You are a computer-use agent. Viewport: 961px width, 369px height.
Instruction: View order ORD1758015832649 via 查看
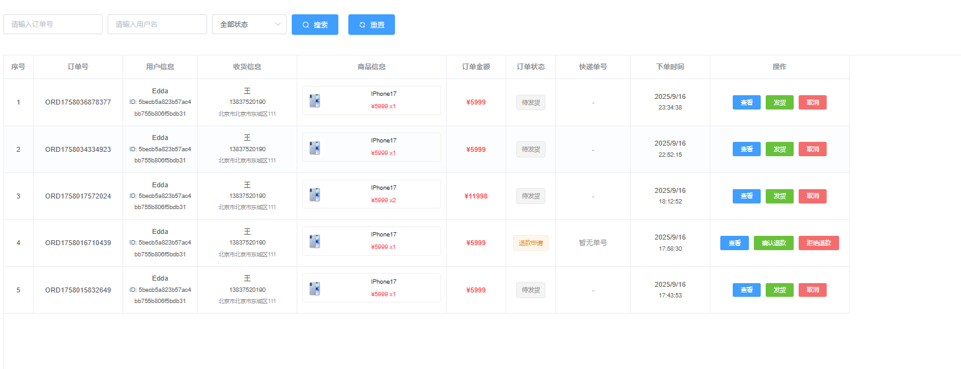pos(746,290)
